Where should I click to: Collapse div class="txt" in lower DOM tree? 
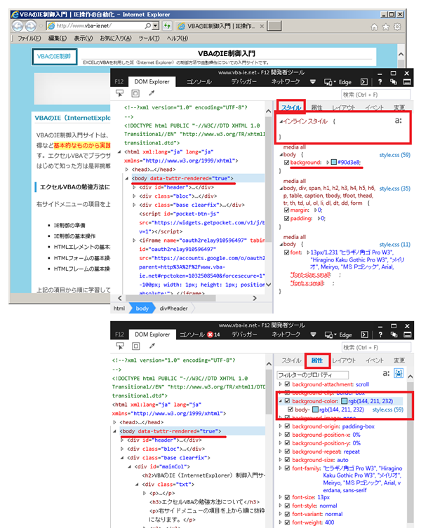coord(137,485)
